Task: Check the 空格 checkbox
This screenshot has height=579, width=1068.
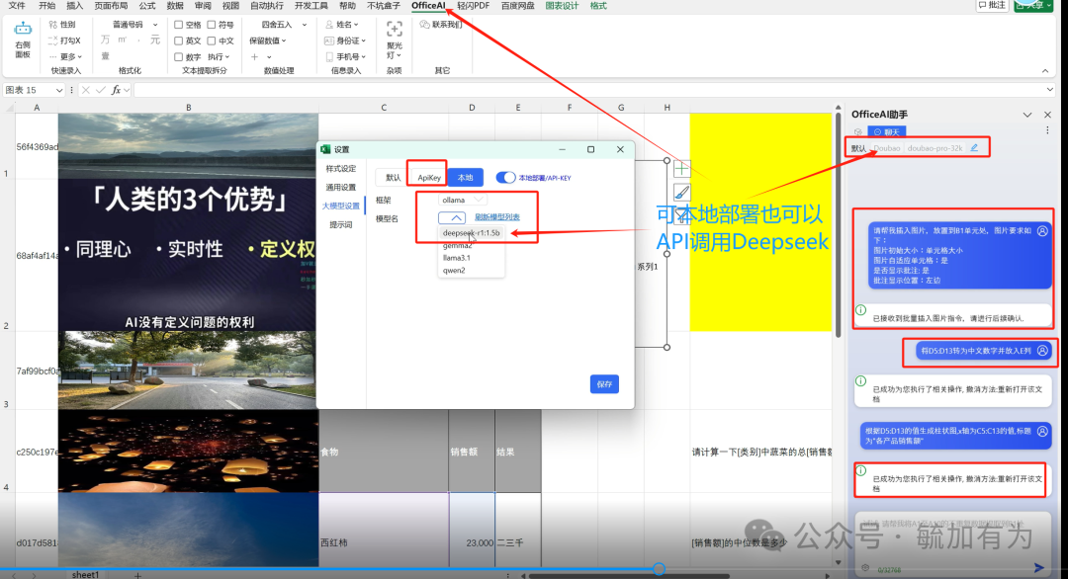Action: click(x=178, y=25)
